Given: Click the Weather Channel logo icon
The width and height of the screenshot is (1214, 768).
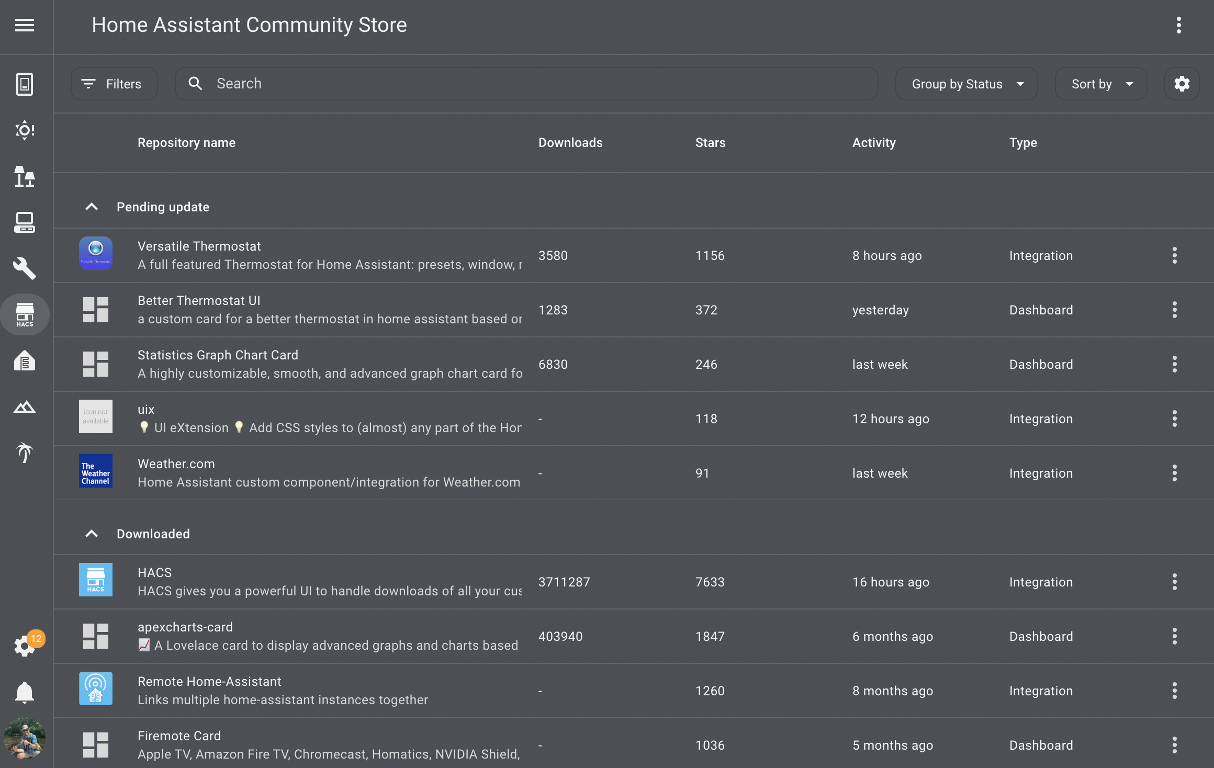Looking at the screenshot, I should (96, 471).
